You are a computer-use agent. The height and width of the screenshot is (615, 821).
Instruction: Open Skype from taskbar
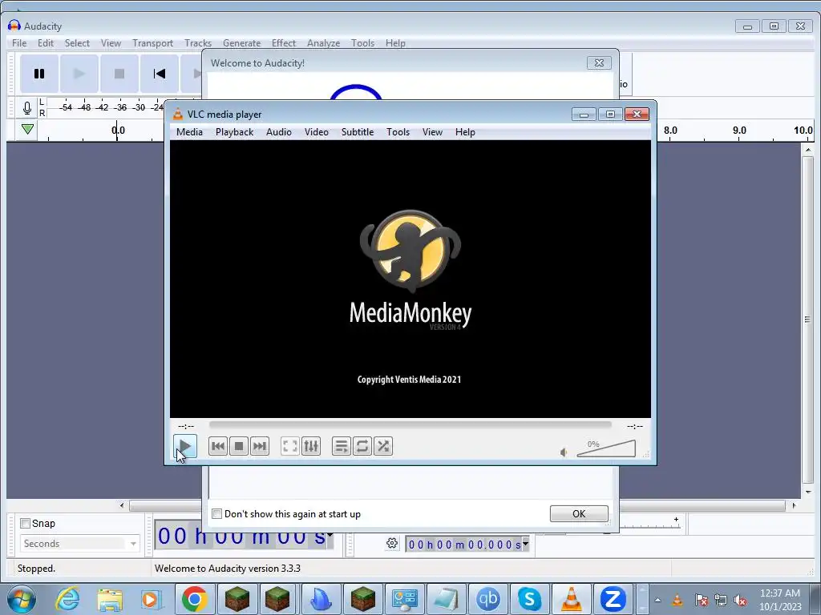(529, 599)
